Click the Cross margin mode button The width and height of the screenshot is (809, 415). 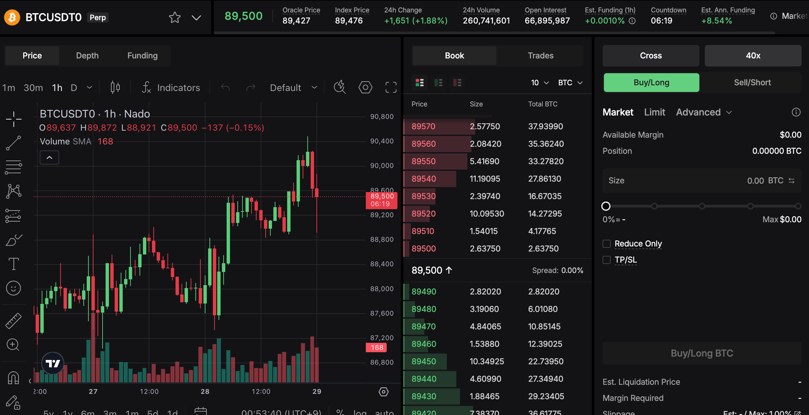(651, 56)
